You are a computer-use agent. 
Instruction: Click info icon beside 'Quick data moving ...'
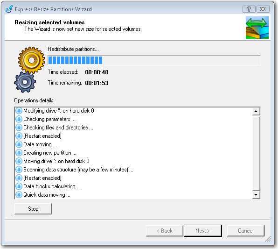pos(19,195)
